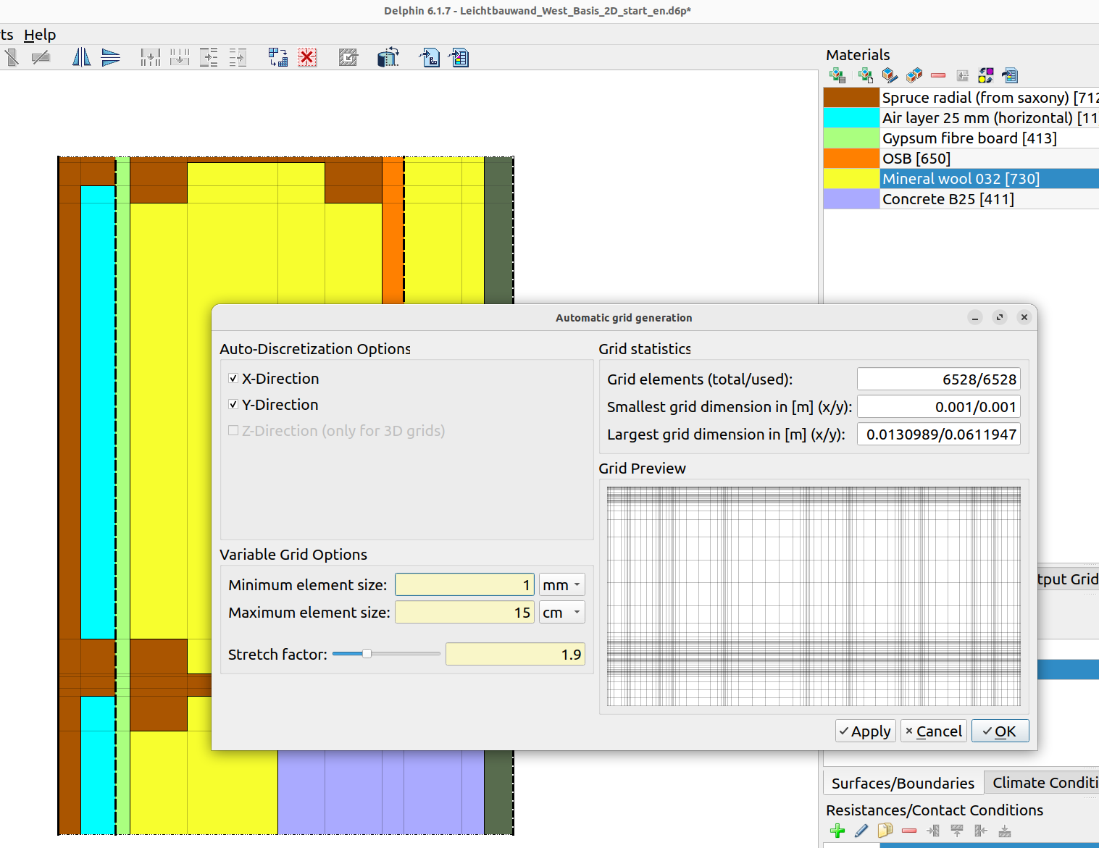Click the Minimum element size input field
Viewport: 1099px width, 848px height.
[x=464, y=585]
